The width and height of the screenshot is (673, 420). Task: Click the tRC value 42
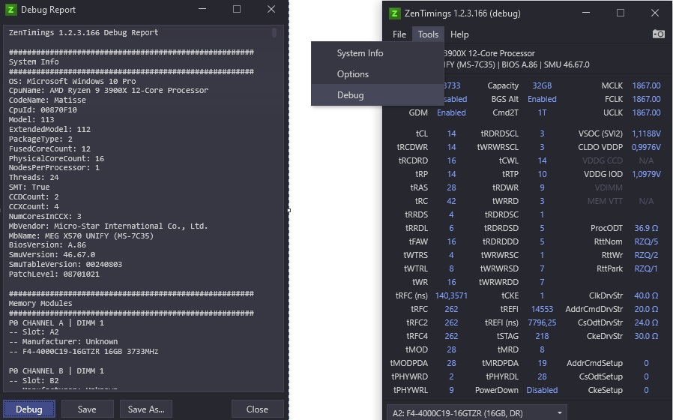pos(451,201)
